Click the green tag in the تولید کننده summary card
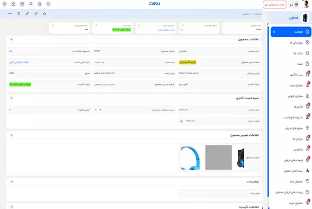The image size is (312, 209). (122, 30)
